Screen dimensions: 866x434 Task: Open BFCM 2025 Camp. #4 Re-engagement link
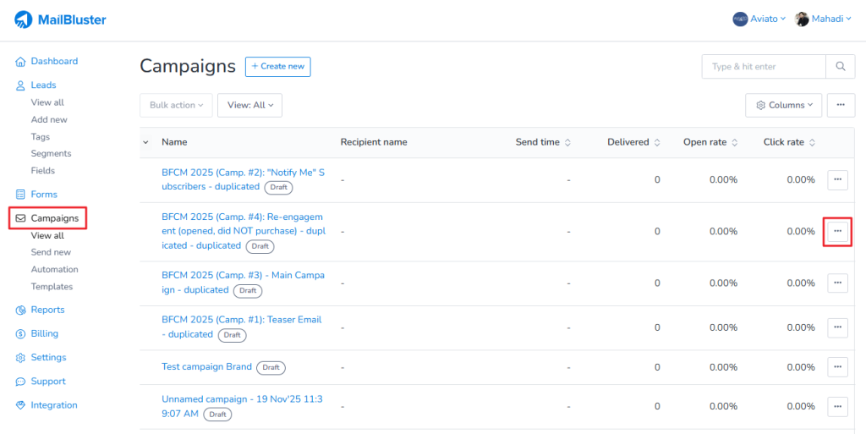pos(243,231)
